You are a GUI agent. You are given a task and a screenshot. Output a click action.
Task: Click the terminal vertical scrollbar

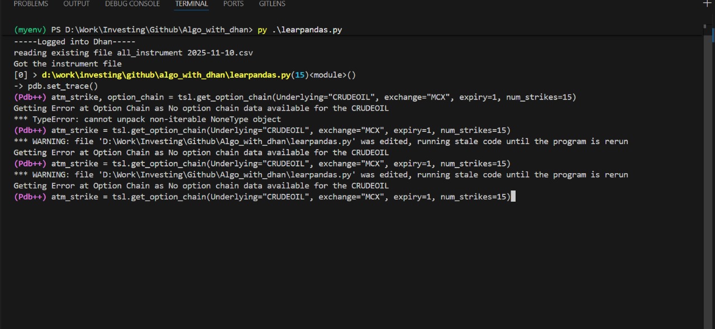click(707, 168)
